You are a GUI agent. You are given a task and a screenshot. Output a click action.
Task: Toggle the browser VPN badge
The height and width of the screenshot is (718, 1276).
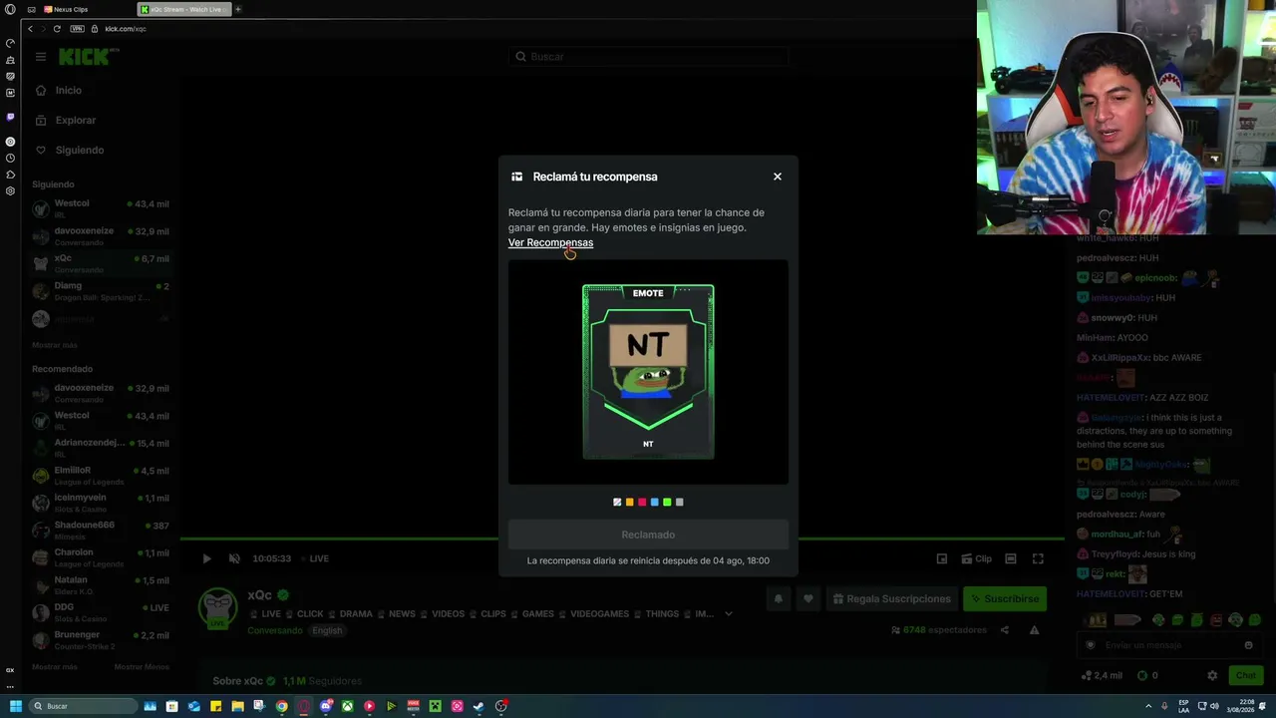pos(77,29)
